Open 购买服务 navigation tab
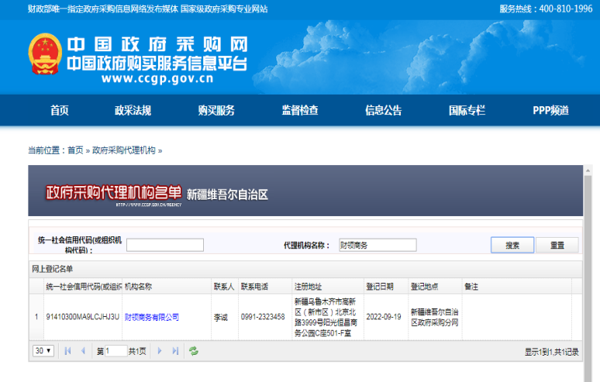600x382 pixels. coord(216,110)
